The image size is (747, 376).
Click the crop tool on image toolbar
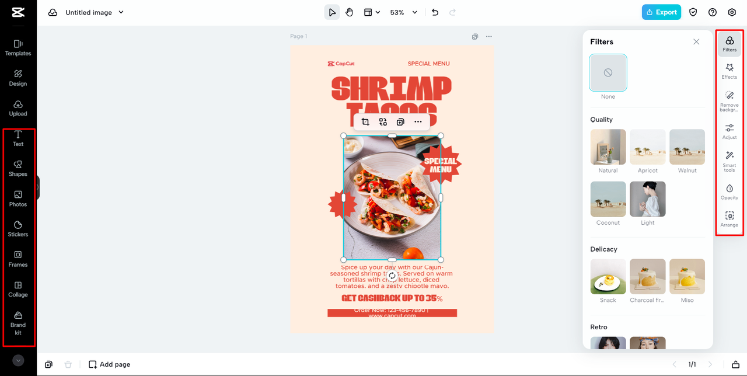[365, 122]
